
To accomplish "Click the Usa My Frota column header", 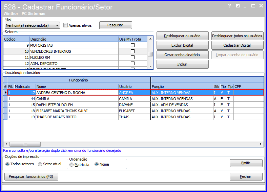I will (x=133, y=39).
